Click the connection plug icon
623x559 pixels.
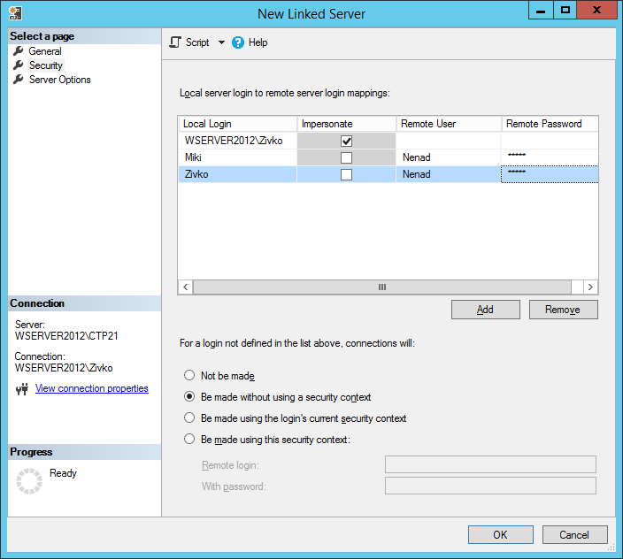(x=22, y=388)
